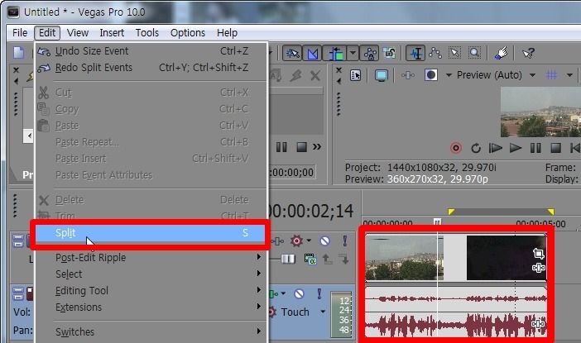Expand Post-Edit Ripple submenu
Screen dimensions: 581x343
pyautogui.click(x=151, y=257)
